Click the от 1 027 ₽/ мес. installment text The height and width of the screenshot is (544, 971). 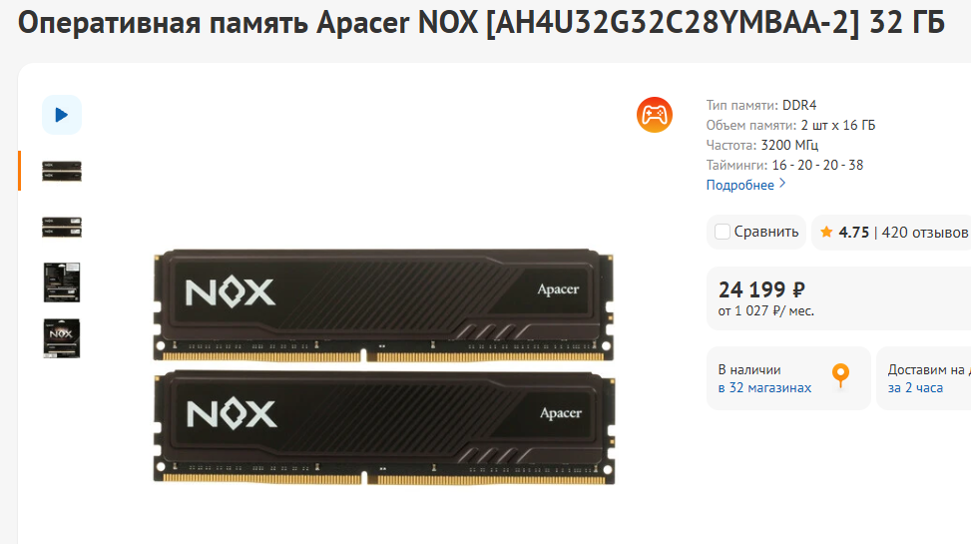[766, 311]
